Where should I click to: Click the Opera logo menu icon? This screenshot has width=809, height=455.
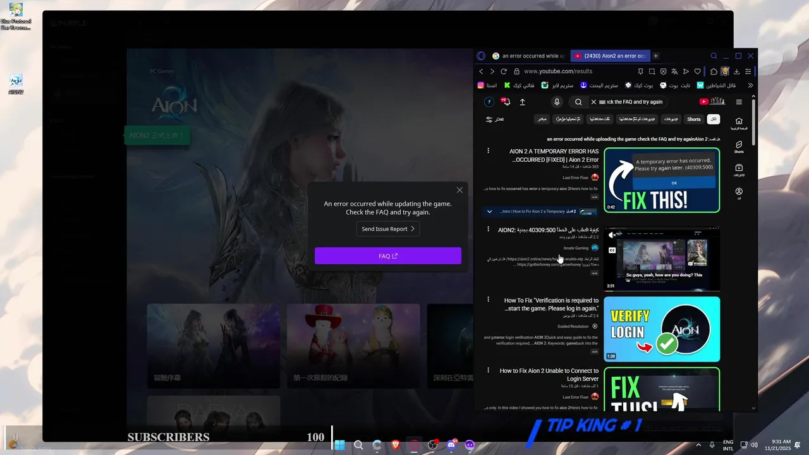[x=481, y=56]
